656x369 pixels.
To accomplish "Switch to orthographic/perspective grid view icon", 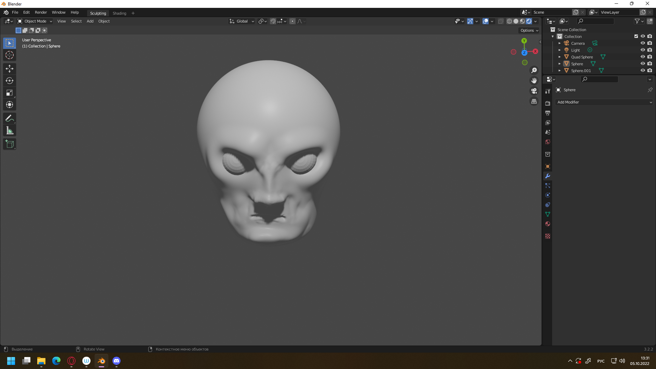I will tap(534, 101).
